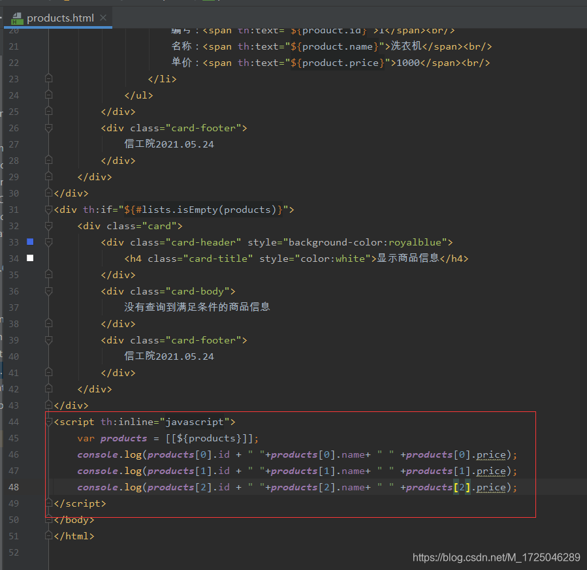Viewport: 587px width, 570px height.
Task: Collapse the script block fold at line 44
Action: click(x=48, y=422)
